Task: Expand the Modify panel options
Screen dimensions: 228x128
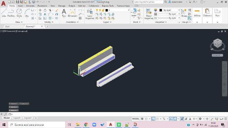Action: (49, 22)
